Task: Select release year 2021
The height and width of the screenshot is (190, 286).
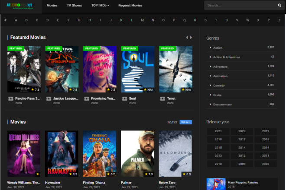Action: (218, 131)
